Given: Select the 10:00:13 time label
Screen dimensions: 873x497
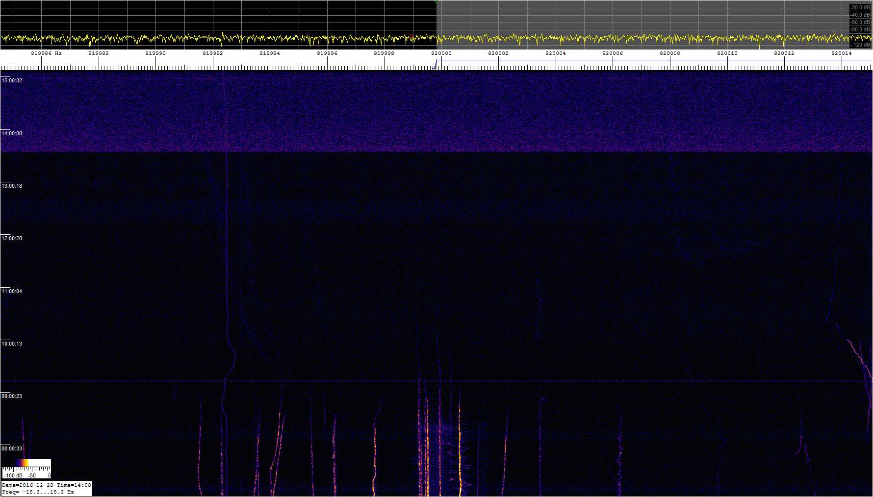Looking at the screenshot, I should pos(12,344).
